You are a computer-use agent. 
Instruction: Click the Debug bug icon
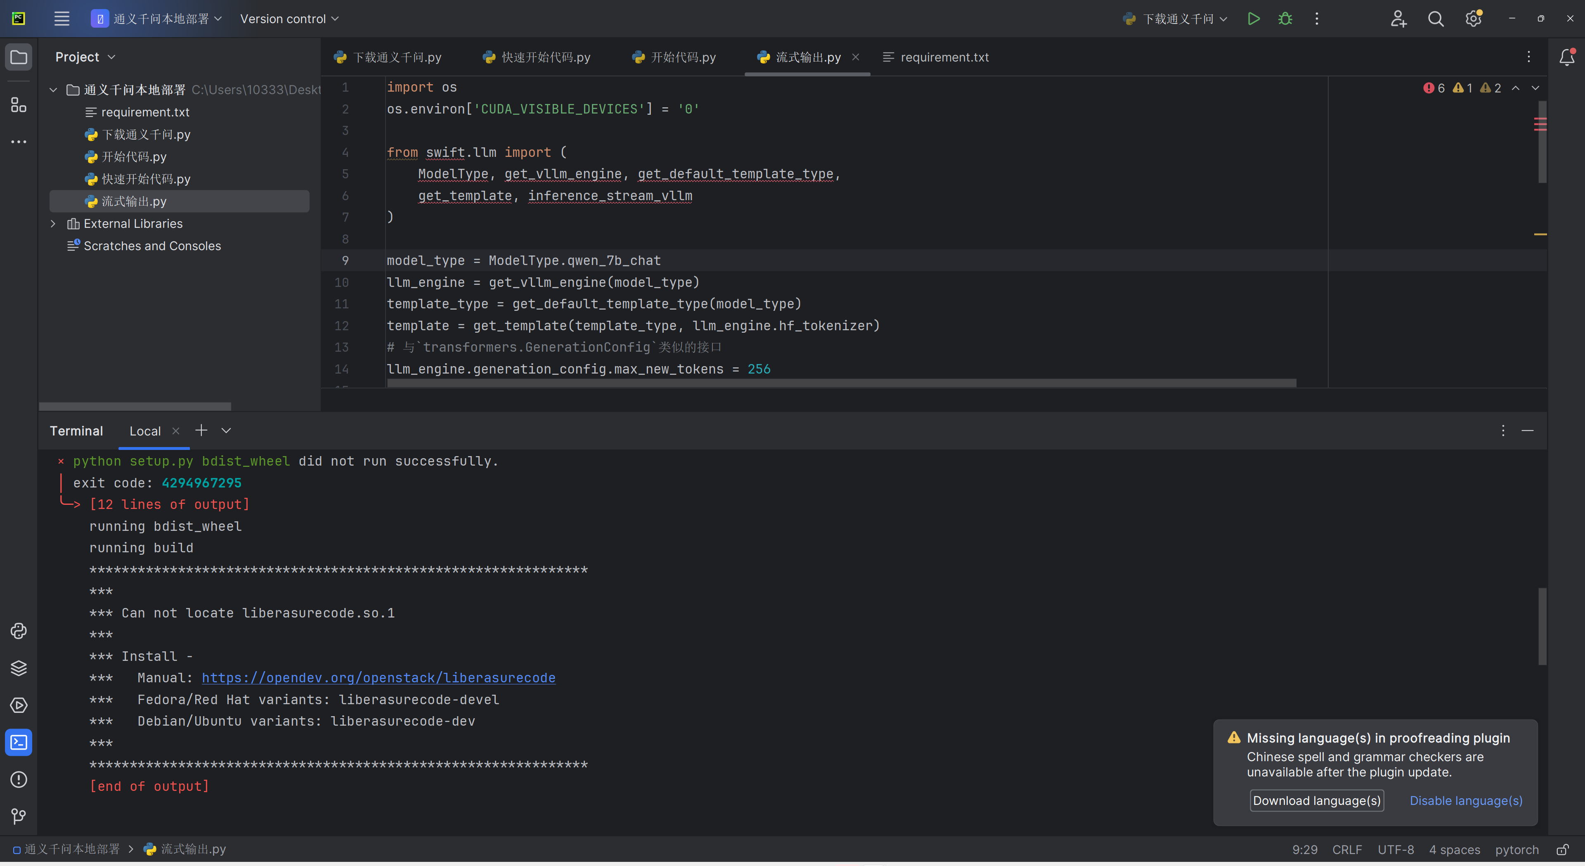coord(1285,19)
